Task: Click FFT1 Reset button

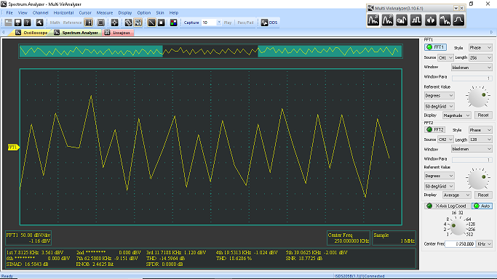Action: [x=483, y=115]
